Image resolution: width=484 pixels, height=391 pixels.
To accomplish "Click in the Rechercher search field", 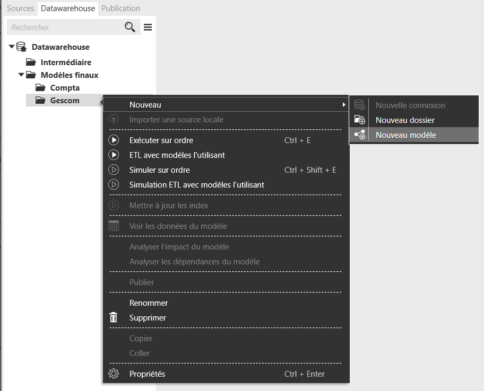I will tap(64, 27).
